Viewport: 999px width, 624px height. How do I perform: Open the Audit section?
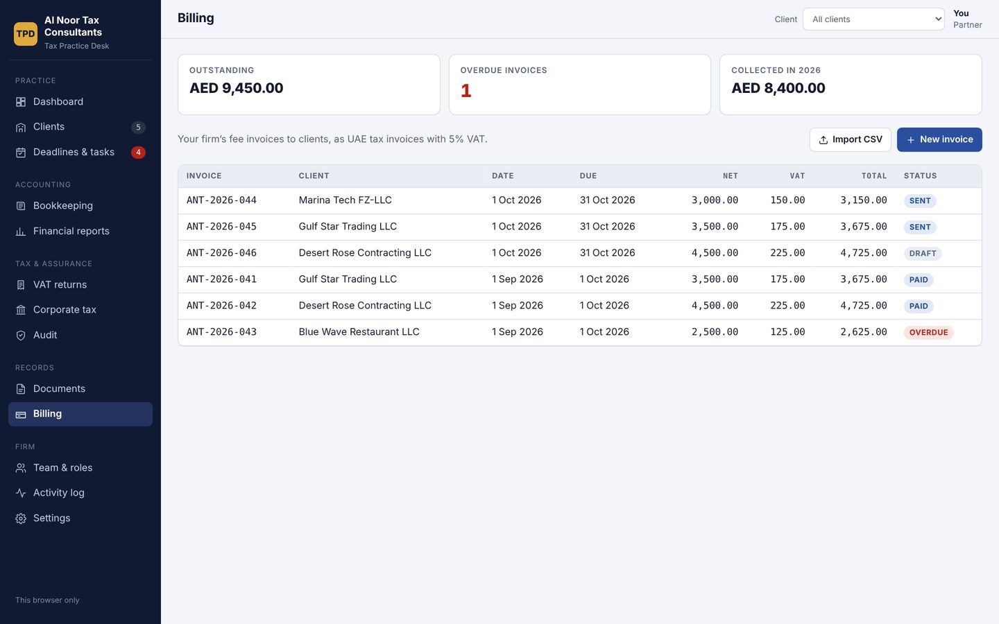(x=80, y=336)
